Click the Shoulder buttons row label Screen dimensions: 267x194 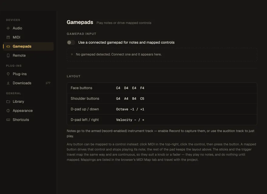[85, 99]
